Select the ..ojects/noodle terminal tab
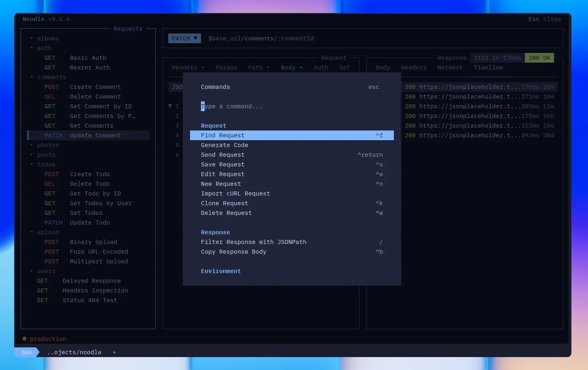 pyautogui.click(x=74, y=352)
